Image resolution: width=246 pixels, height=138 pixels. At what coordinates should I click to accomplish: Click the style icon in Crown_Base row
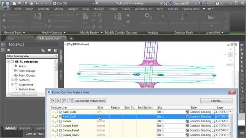coord(187,126)
